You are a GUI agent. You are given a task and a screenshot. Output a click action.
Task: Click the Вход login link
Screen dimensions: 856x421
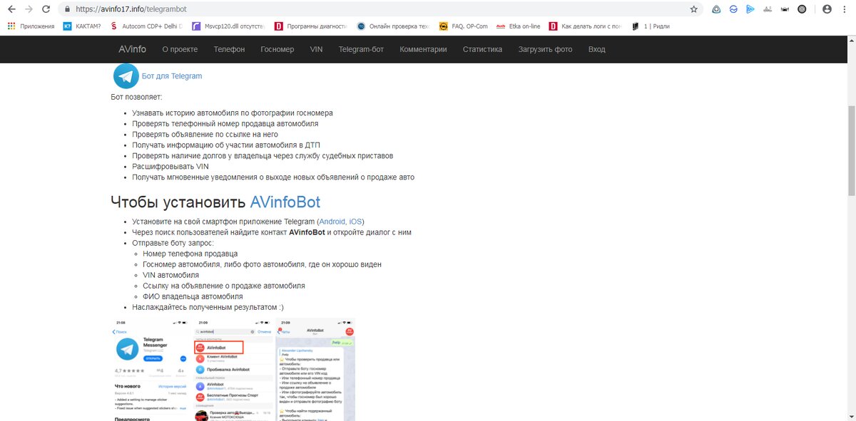click(596, 49)
